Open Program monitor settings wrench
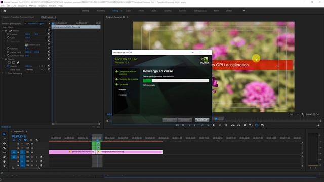The width and height of the screenshot is (324, 182). (303, 114)
